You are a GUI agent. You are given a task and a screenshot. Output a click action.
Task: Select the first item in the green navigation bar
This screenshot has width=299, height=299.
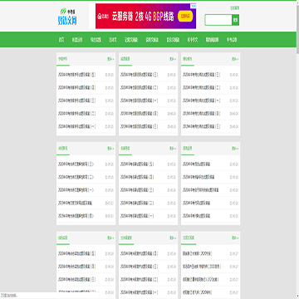coord(61,40)
